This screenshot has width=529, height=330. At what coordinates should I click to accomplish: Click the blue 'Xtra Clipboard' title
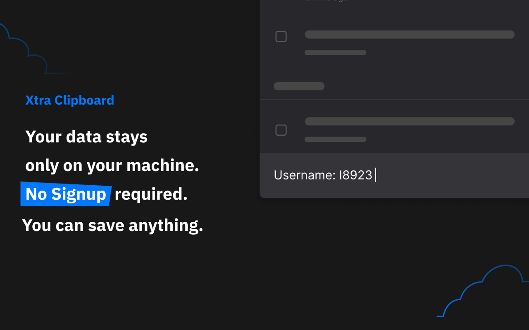click(70, 100)
